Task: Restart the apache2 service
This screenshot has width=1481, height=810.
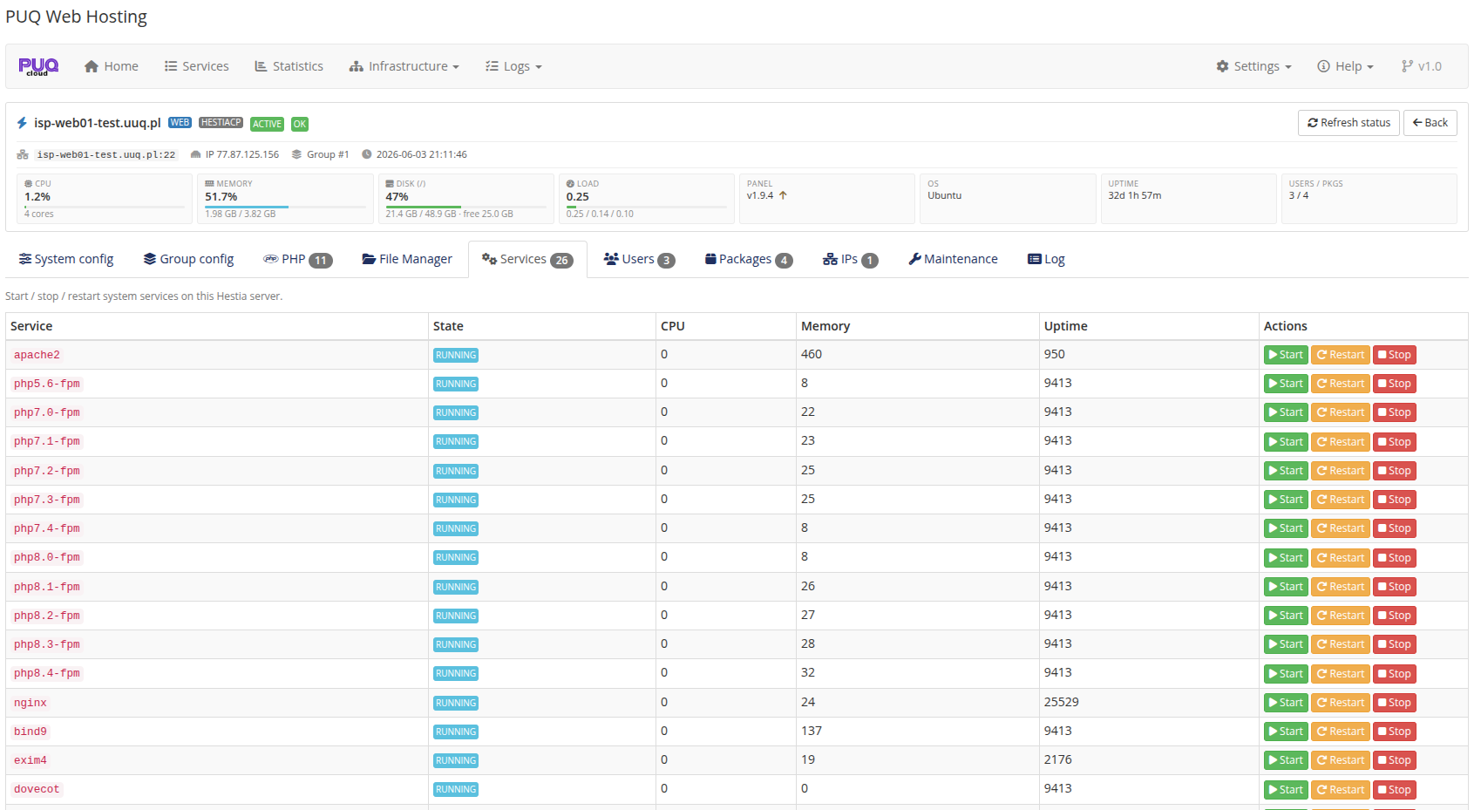Action: click(x=1341, y=355)
